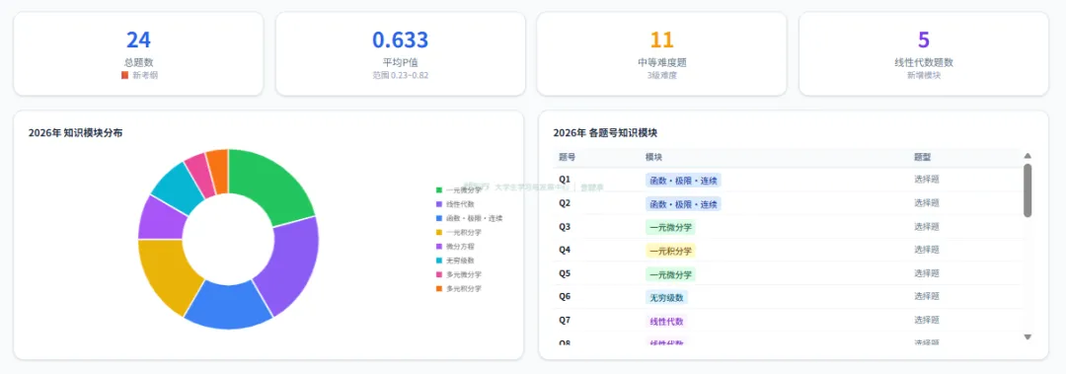Click the Q7 row number
Screen dimensions: 1066x374
(565, 321)
